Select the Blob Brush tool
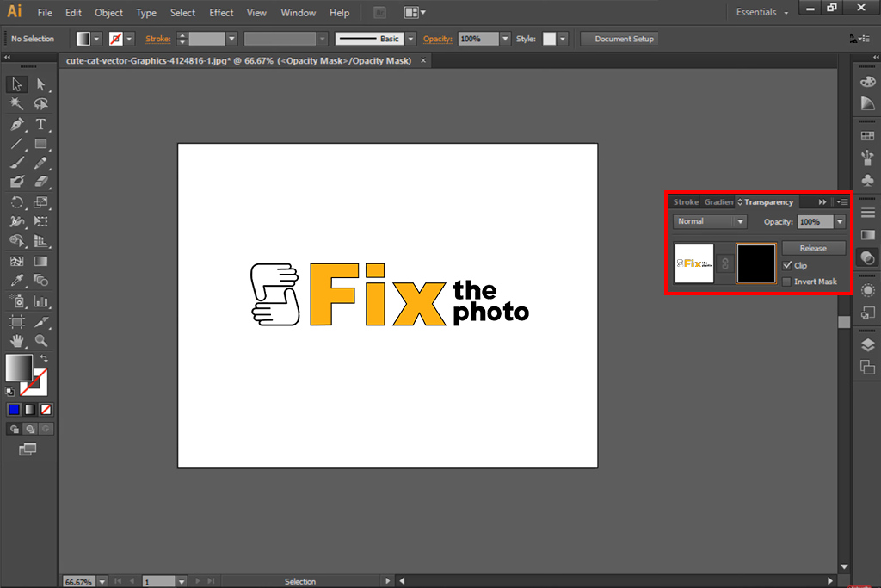 [x=16, y=183]
